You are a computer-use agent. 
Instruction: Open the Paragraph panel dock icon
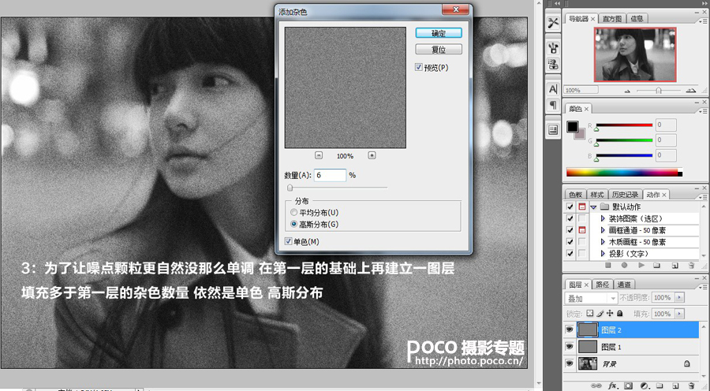[553, 106]
